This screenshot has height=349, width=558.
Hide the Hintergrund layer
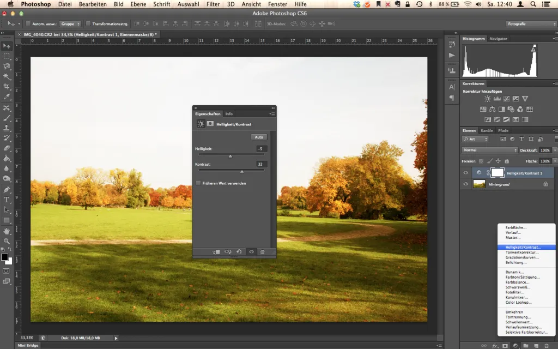click(x=465, y=184)
